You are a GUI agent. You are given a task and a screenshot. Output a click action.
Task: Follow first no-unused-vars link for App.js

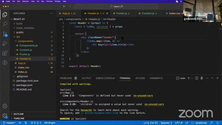(x=143, y=95)
